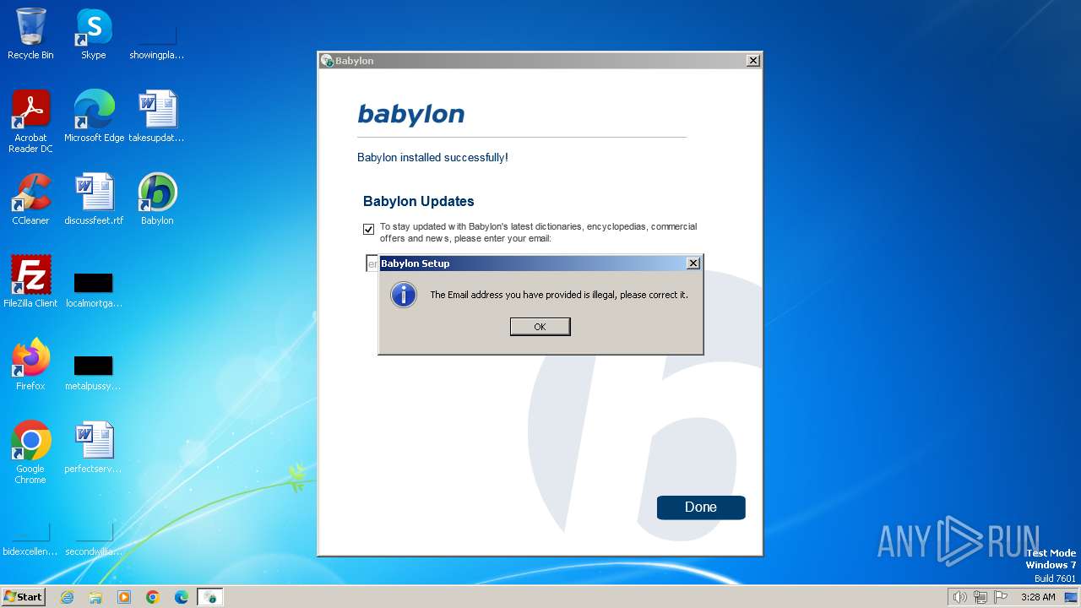Uncheck the Babylon updates email checkbox

[368, 229]
